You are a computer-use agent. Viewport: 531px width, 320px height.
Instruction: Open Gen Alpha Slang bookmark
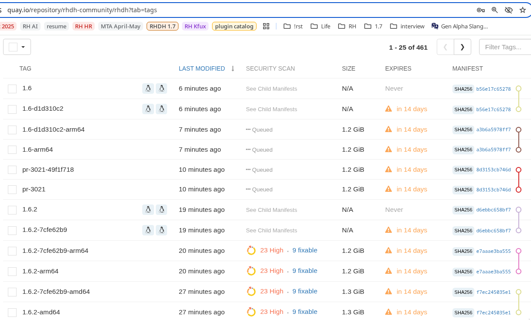(x=459, y=26)
